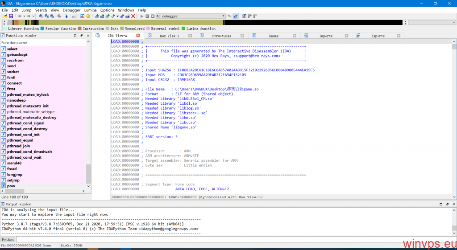Click the function icon beside 'select'
The width and height of the screenshot is (457, 250).
tap(4, 49)
